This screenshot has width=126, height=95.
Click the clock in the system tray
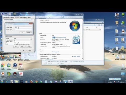pyautogui.click(x=122, y=82)
